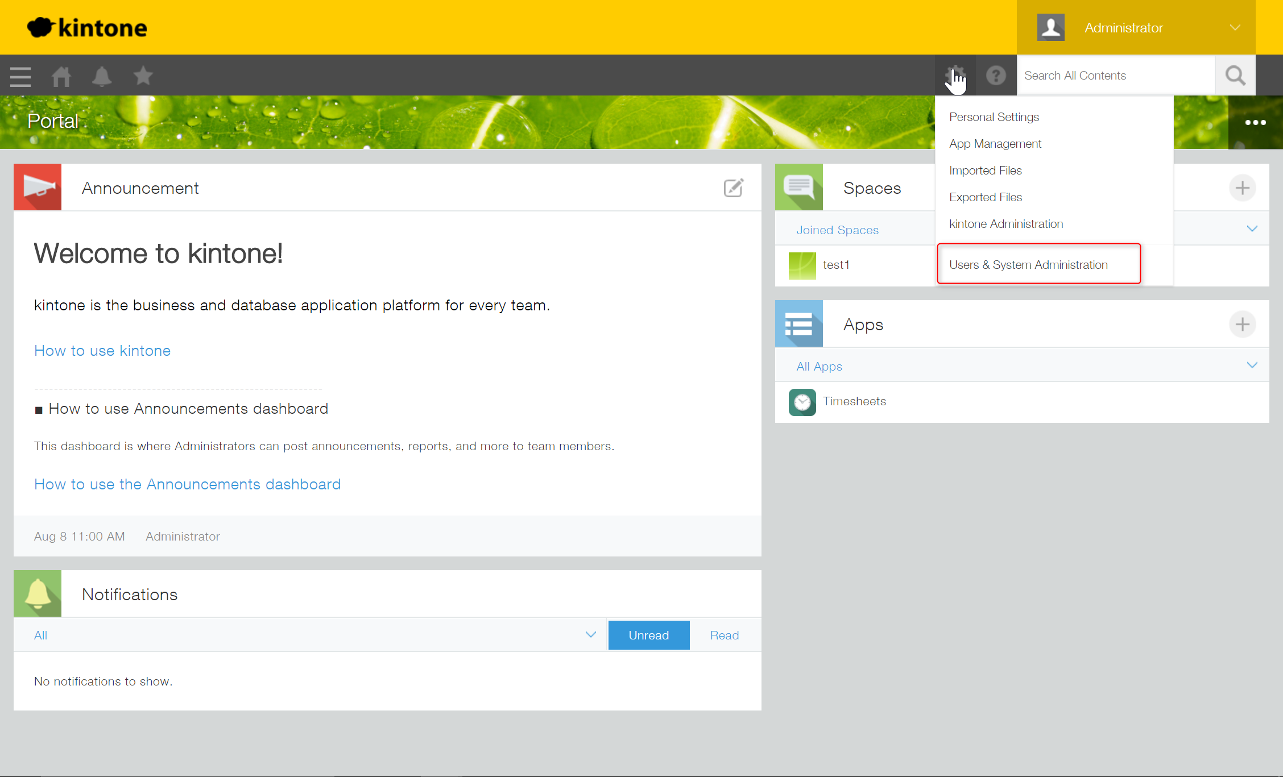Click the Timesheets clock icon
Viewport: 1283px width, 777px height.
(x=802, y=402)
